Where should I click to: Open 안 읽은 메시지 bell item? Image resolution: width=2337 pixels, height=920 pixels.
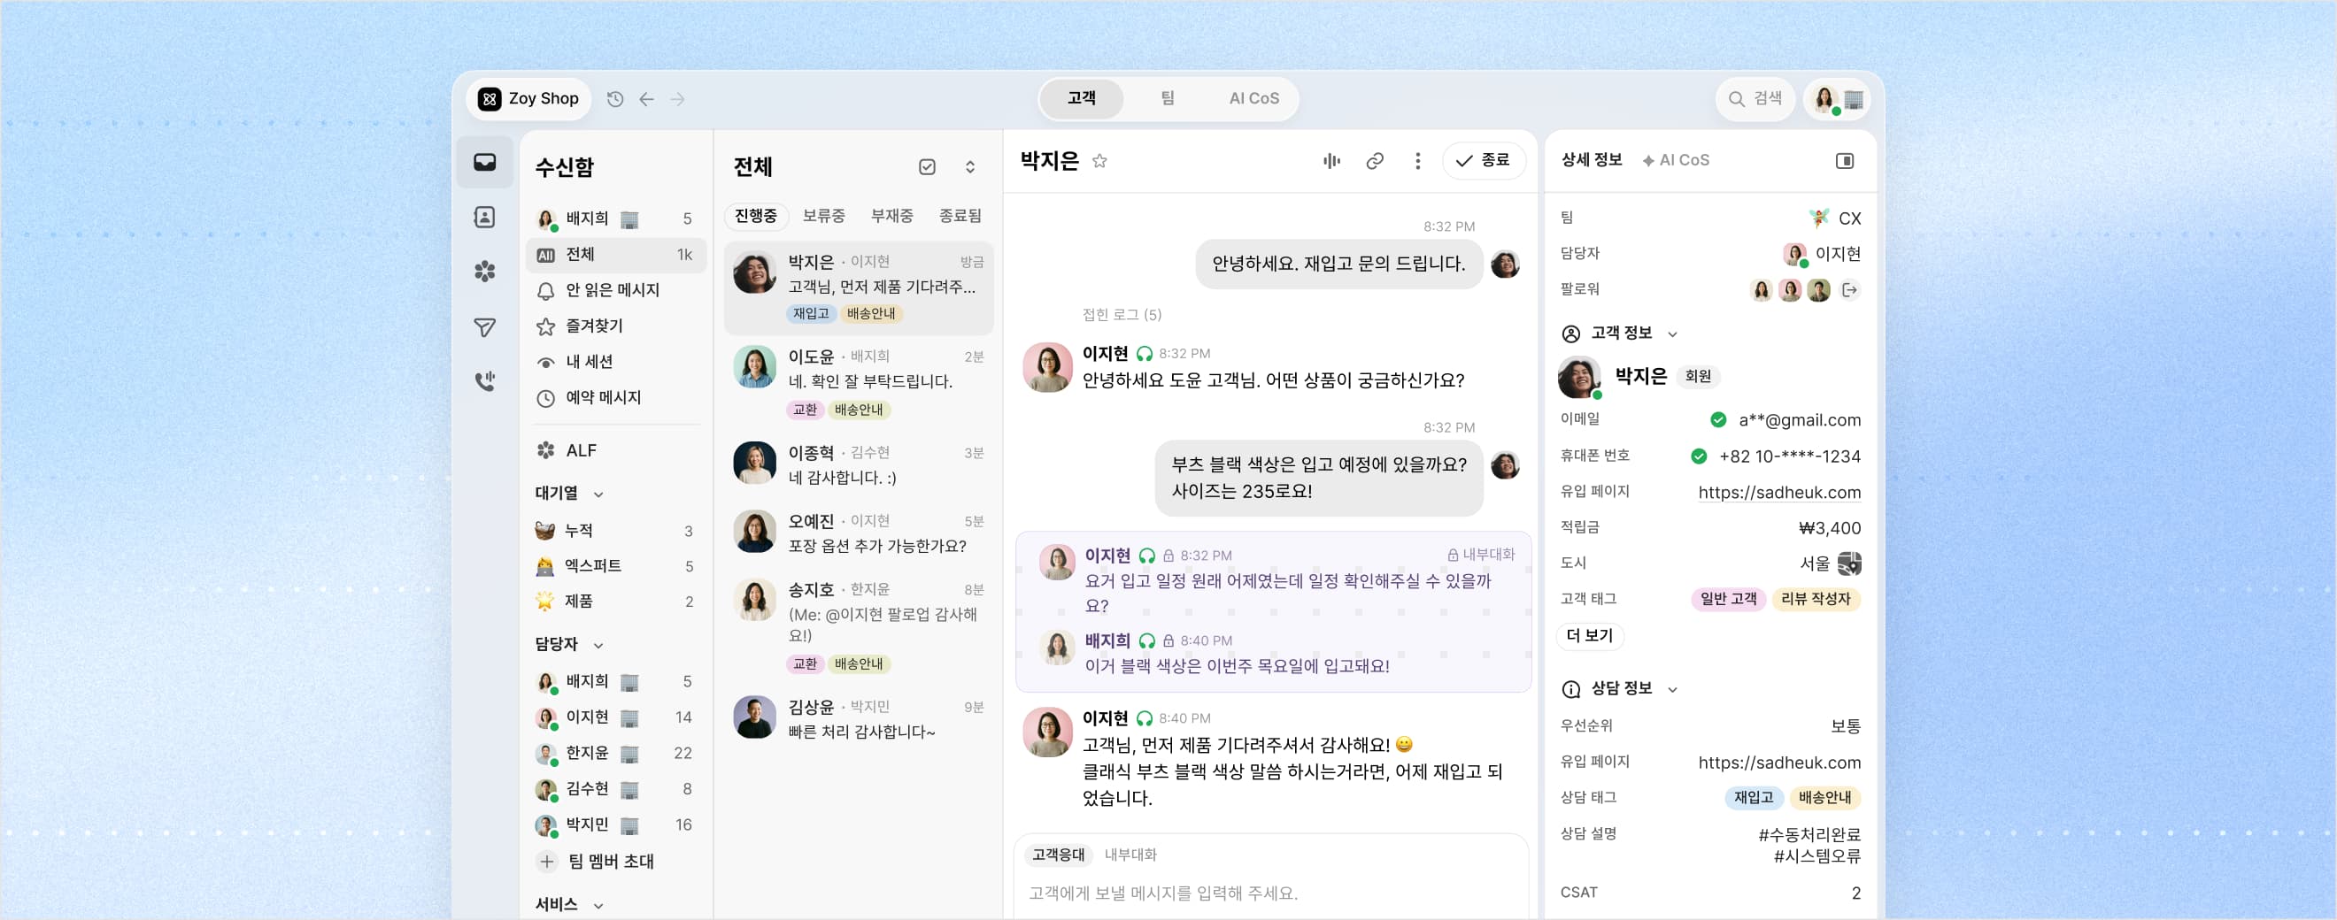[616, 290]
